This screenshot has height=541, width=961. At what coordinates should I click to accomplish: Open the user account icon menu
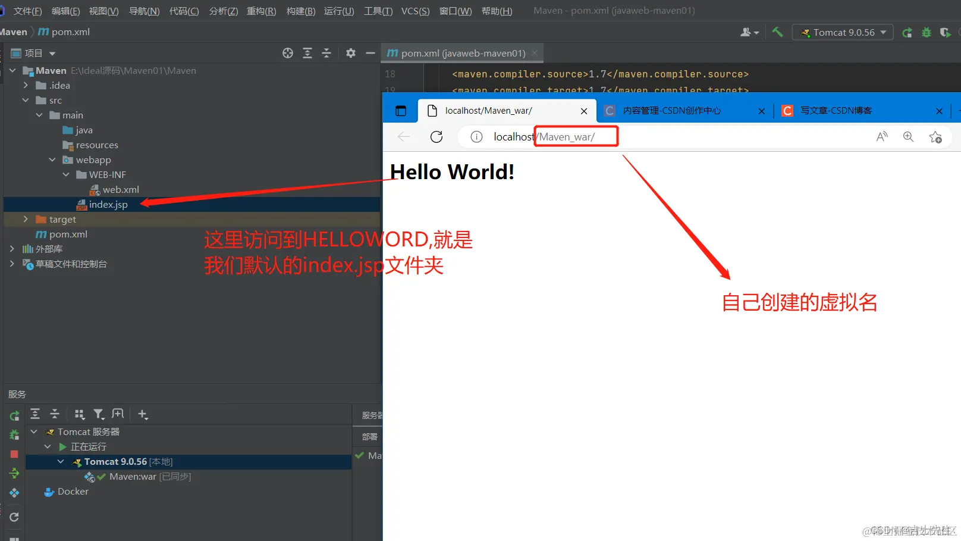click(x=749, y=32)
